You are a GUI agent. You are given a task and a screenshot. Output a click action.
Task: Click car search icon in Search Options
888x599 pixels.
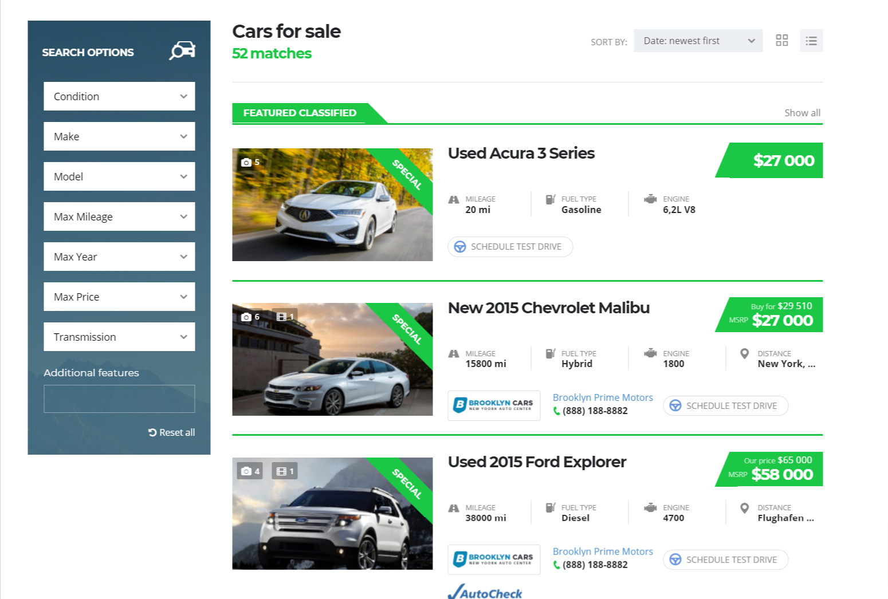[182, 51]
